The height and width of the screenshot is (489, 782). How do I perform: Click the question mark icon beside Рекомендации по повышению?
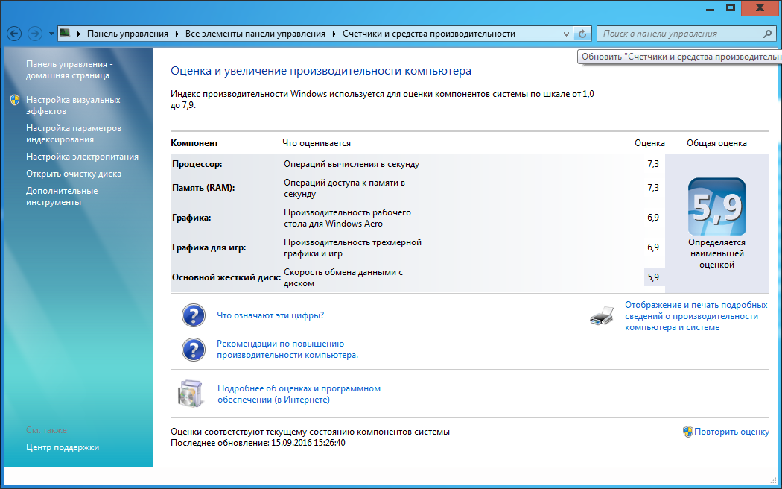coord(193,349)
